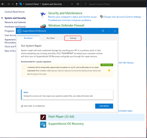
Task: Open Flash Player (32-bit) item
Action: (x=61, y=117)
